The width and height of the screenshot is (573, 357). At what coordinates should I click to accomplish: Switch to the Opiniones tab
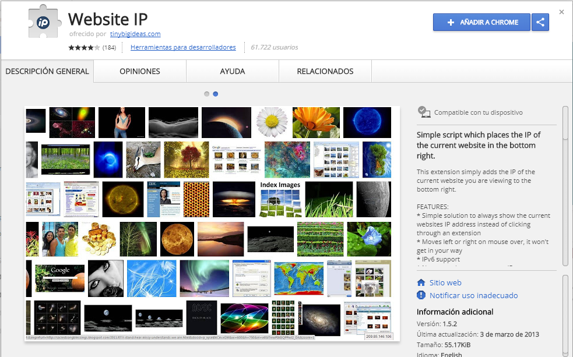[x=140, y=72]
